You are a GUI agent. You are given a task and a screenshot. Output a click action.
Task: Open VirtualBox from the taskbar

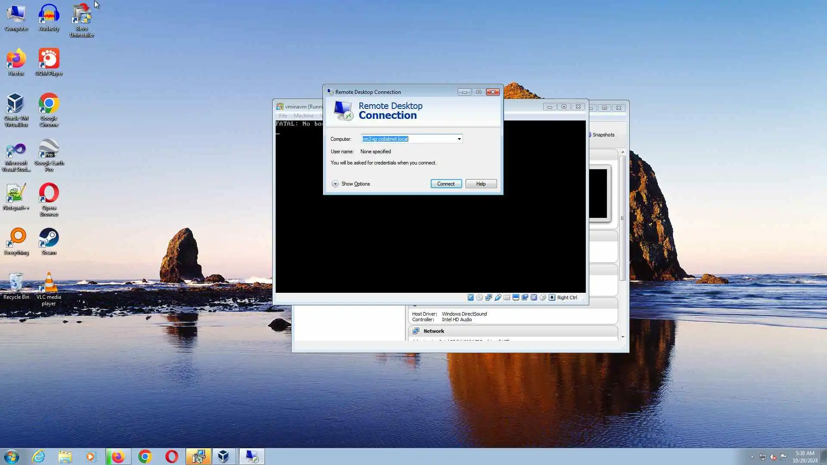click(x=223, y=456)
